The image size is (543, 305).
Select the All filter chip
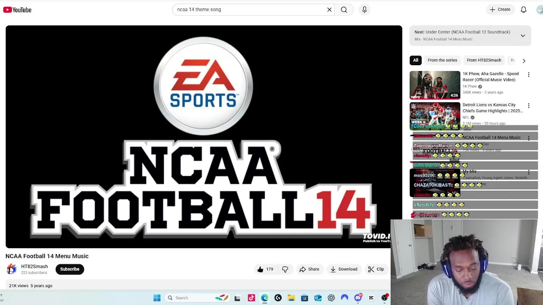pyautogui.click(x=416, y=60)
